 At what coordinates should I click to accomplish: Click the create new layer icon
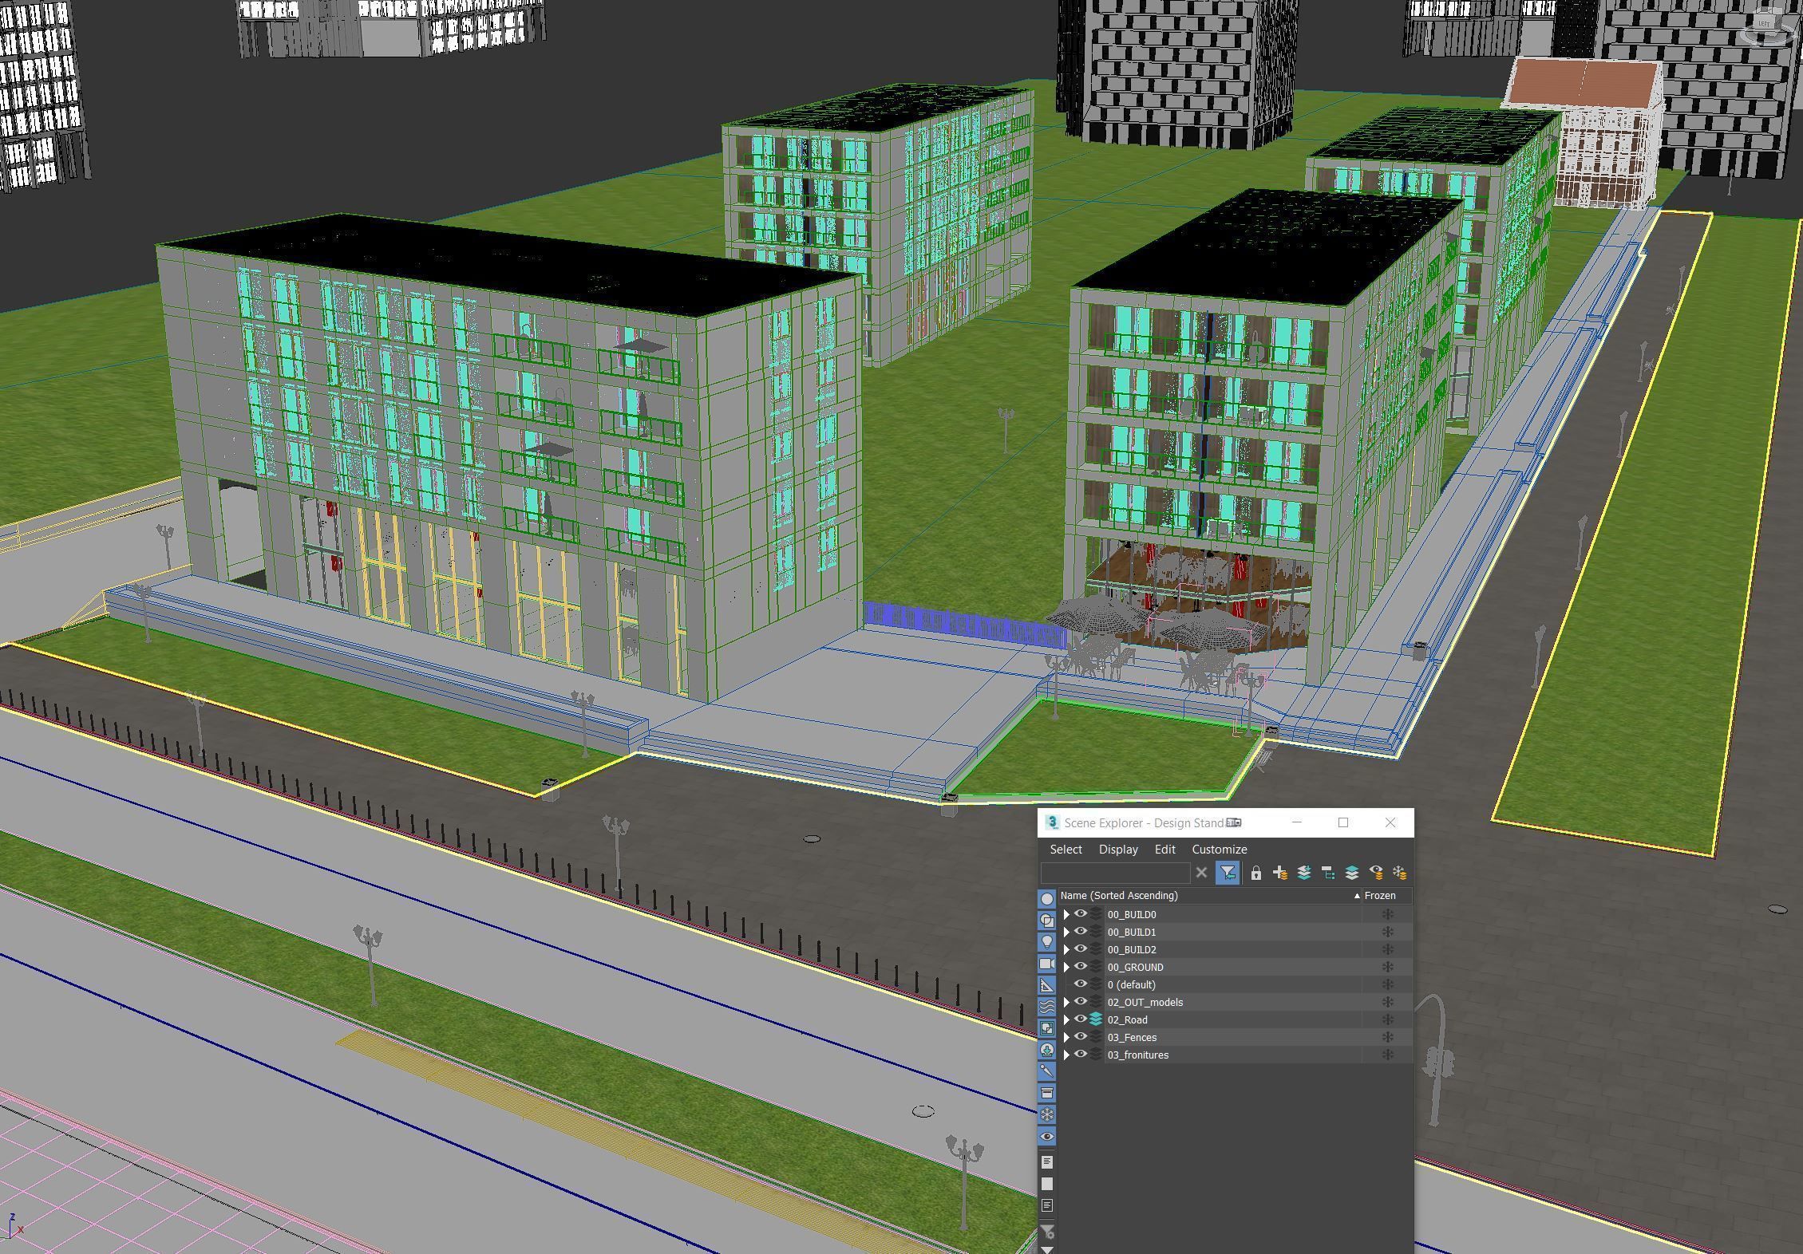[x=1279, y=873]
